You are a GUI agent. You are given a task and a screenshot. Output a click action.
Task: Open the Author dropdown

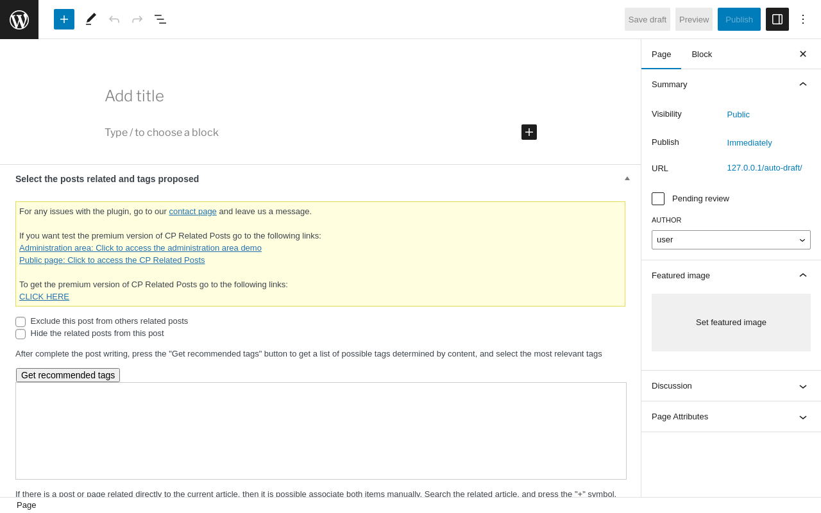coord(731,240)
